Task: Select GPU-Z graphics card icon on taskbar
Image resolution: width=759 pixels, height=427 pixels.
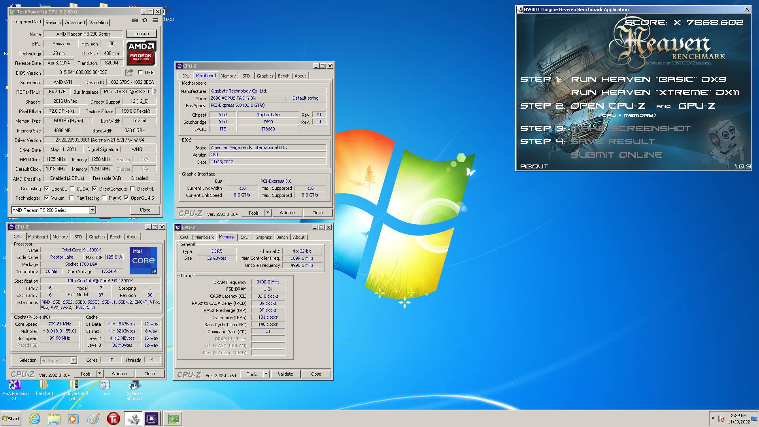Action: pyautogui.click(x=173, y=419)
